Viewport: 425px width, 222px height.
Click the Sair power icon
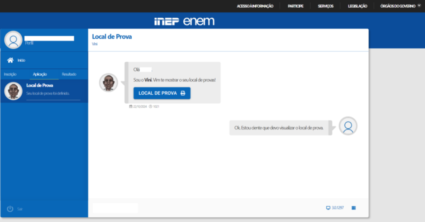(x=10, y=209)
